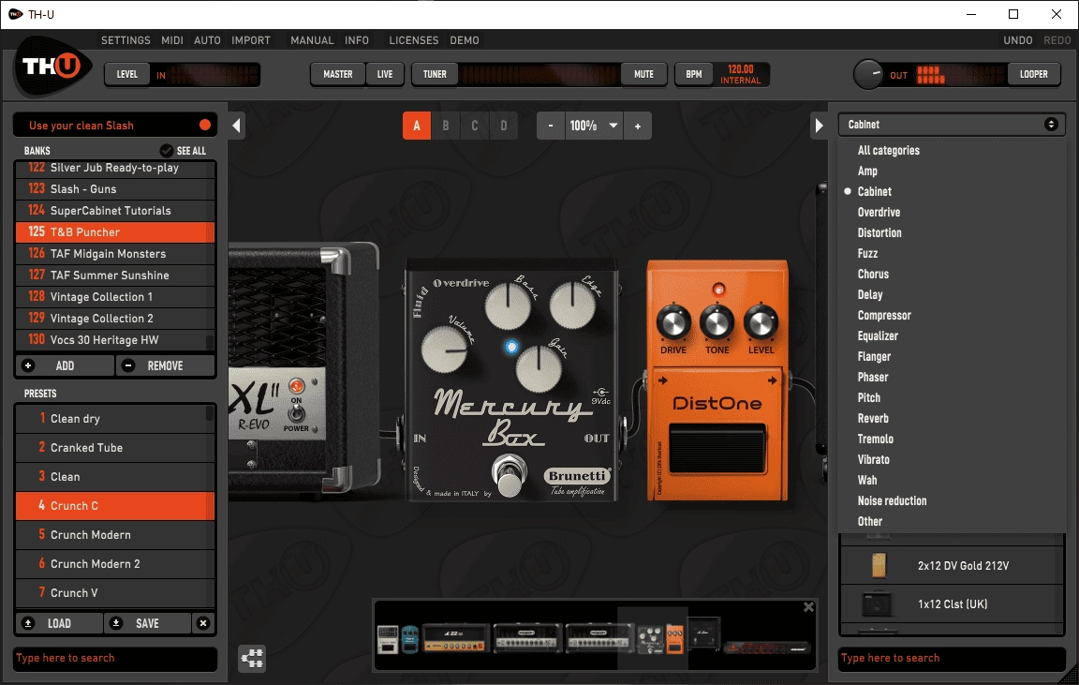Click the 2x12 DV Gold 212V cabinet icon
The image size is (1079, 685).
pyautogui.click(x=879, y=565)
